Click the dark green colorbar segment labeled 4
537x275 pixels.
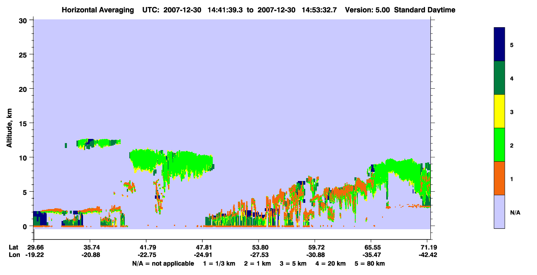pyautogui.click(x=499, y=78)
